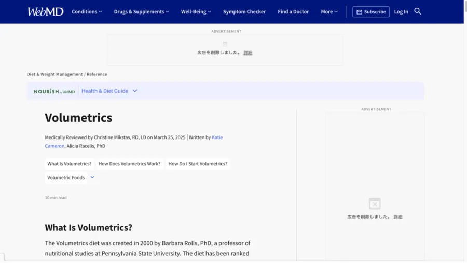Click the removed-ad icon in sidebar
This screenshot has width=467, height=263.
click(x=375, y=203)
